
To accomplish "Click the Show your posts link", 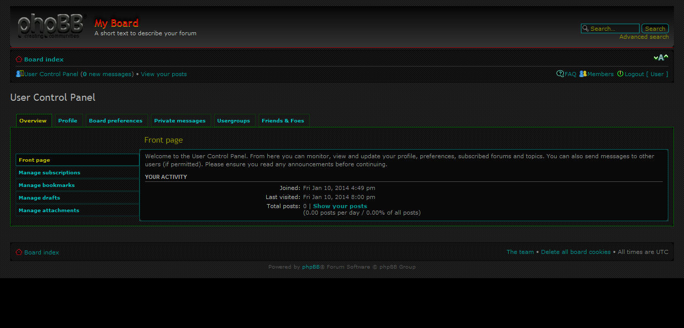I will coord(339,206).
